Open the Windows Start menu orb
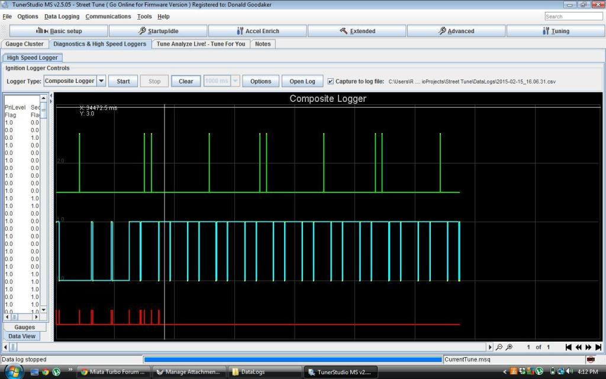 tap(13, 372)
